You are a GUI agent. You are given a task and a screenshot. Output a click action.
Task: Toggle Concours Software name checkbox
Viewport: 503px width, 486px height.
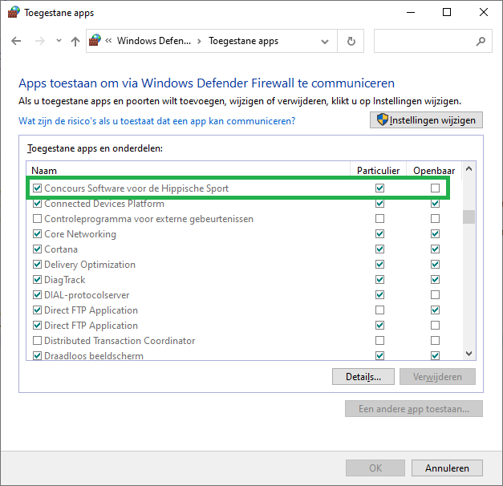click(37, 188)
